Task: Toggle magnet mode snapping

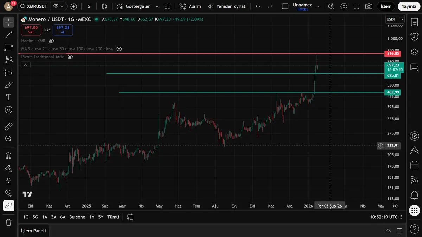Action: click(8, 156)
